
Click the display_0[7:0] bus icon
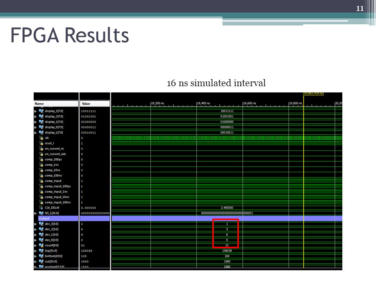[41, 127]
